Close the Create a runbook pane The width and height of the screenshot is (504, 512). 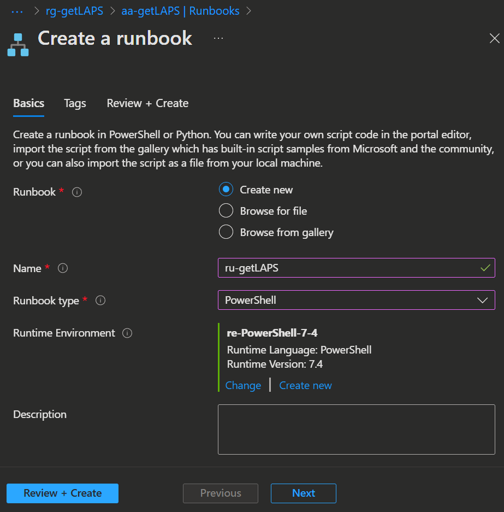(494, 38)
